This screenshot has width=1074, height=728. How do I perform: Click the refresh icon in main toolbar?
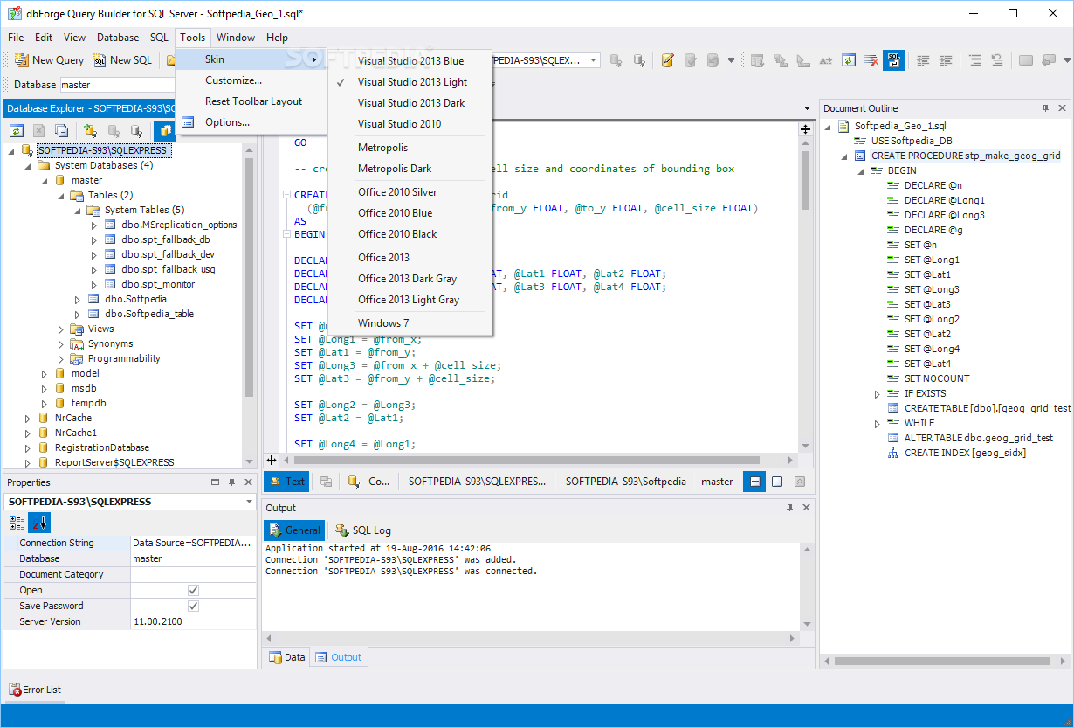coord(849,60)
